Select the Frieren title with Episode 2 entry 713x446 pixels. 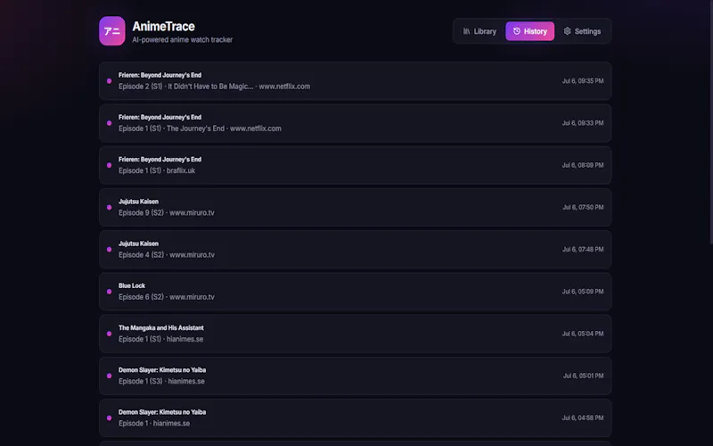click(x=160, y=75)
